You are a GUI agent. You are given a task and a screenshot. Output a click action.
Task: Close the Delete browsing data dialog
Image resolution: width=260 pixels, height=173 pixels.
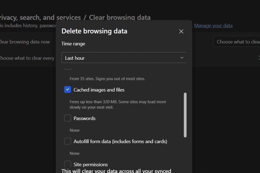(181, 31)
